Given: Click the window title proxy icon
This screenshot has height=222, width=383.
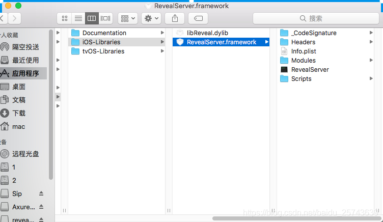Looking at the screenshot, I should click(x=148, y=6).
